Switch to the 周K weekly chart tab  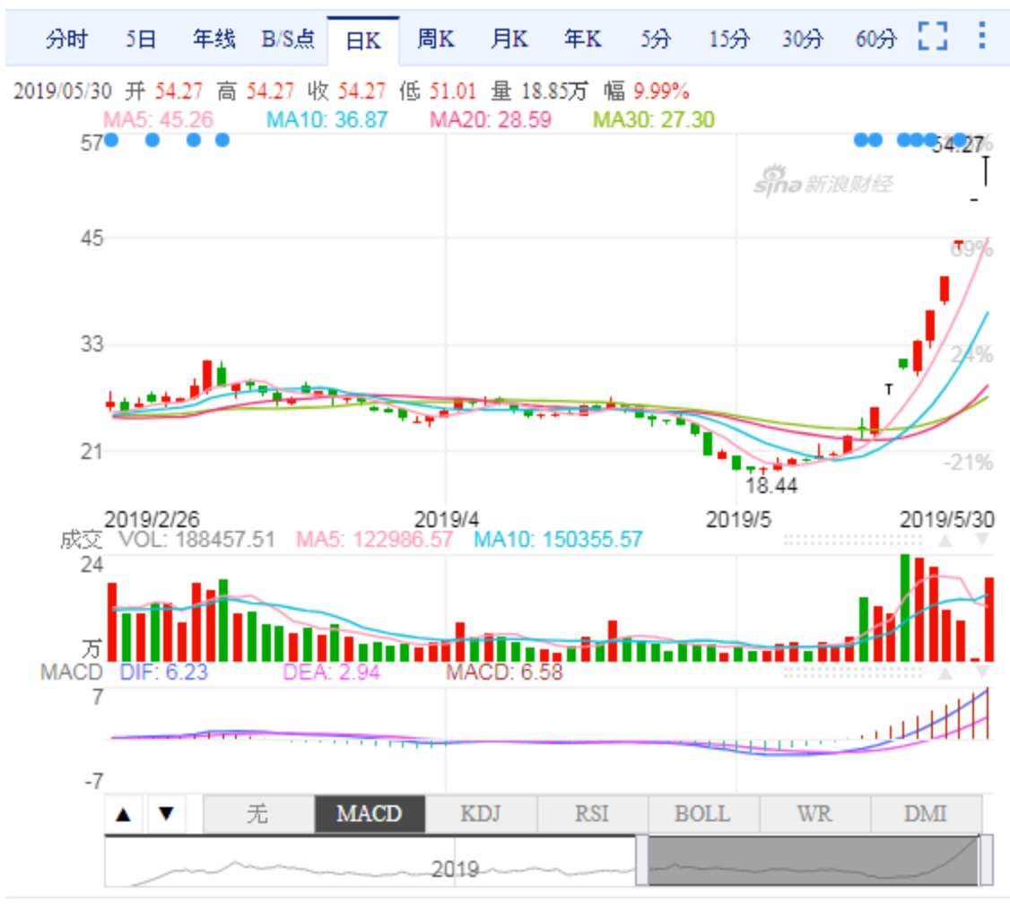point(436,39)
